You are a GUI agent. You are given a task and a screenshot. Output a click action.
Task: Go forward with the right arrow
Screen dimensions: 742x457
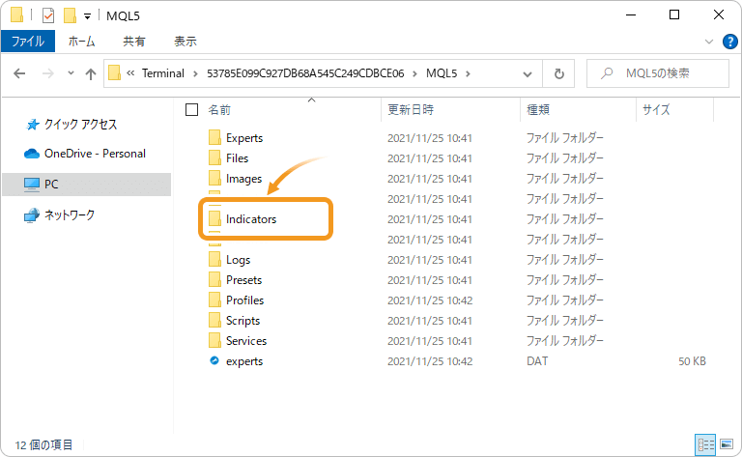pos(47,73)
